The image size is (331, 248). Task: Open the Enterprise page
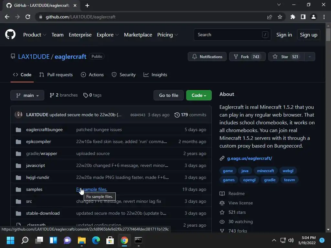click(80, 35)
